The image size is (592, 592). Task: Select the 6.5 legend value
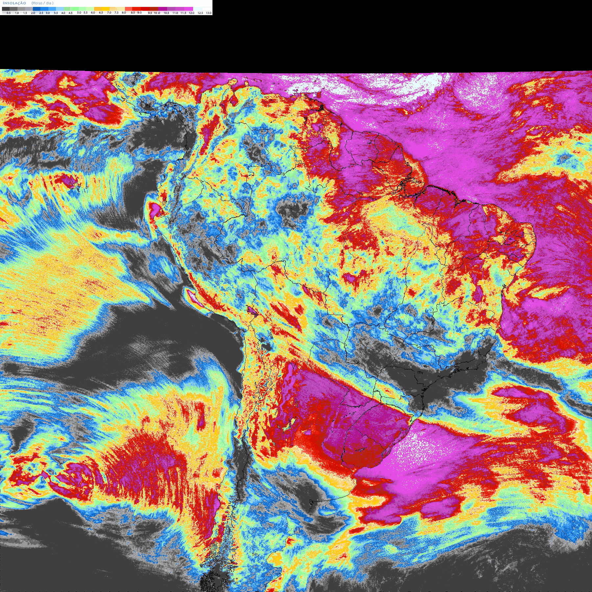(101, 12)
